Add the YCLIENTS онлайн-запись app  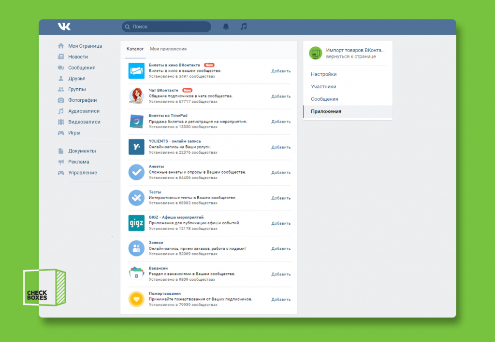[281, 147]
